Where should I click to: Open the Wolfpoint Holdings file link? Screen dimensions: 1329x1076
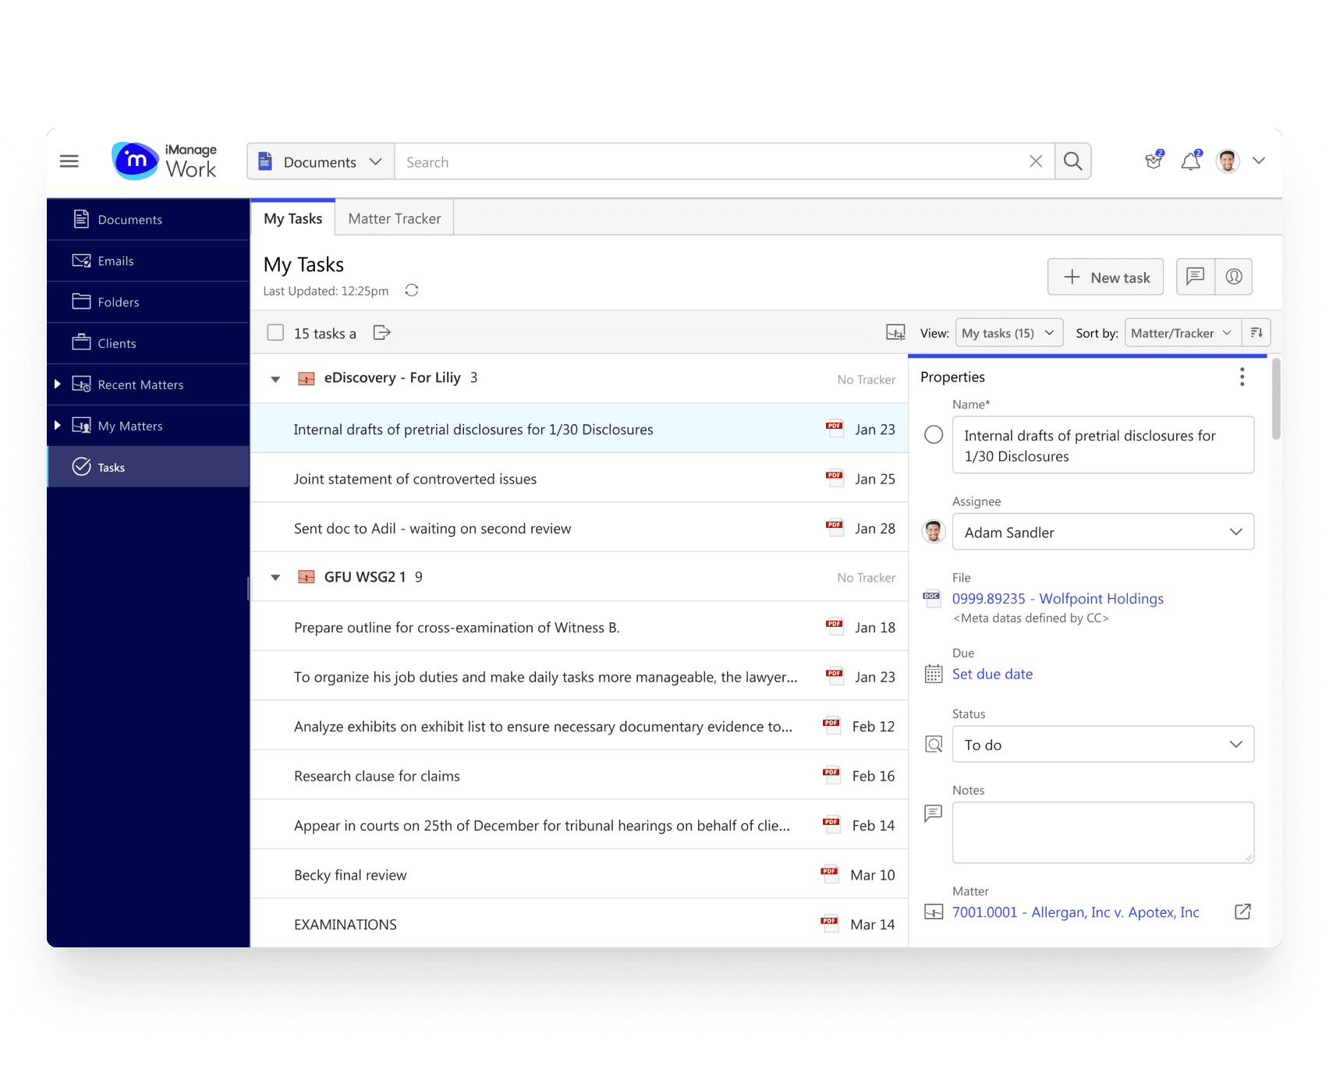1057,599
